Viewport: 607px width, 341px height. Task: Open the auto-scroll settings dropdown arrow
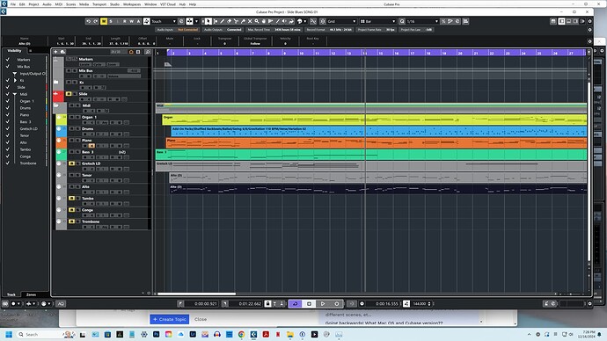197,21
